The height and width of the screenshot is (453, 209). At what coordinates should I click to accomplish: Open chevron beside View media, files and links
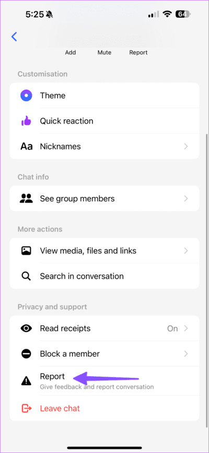coord(186,250)
